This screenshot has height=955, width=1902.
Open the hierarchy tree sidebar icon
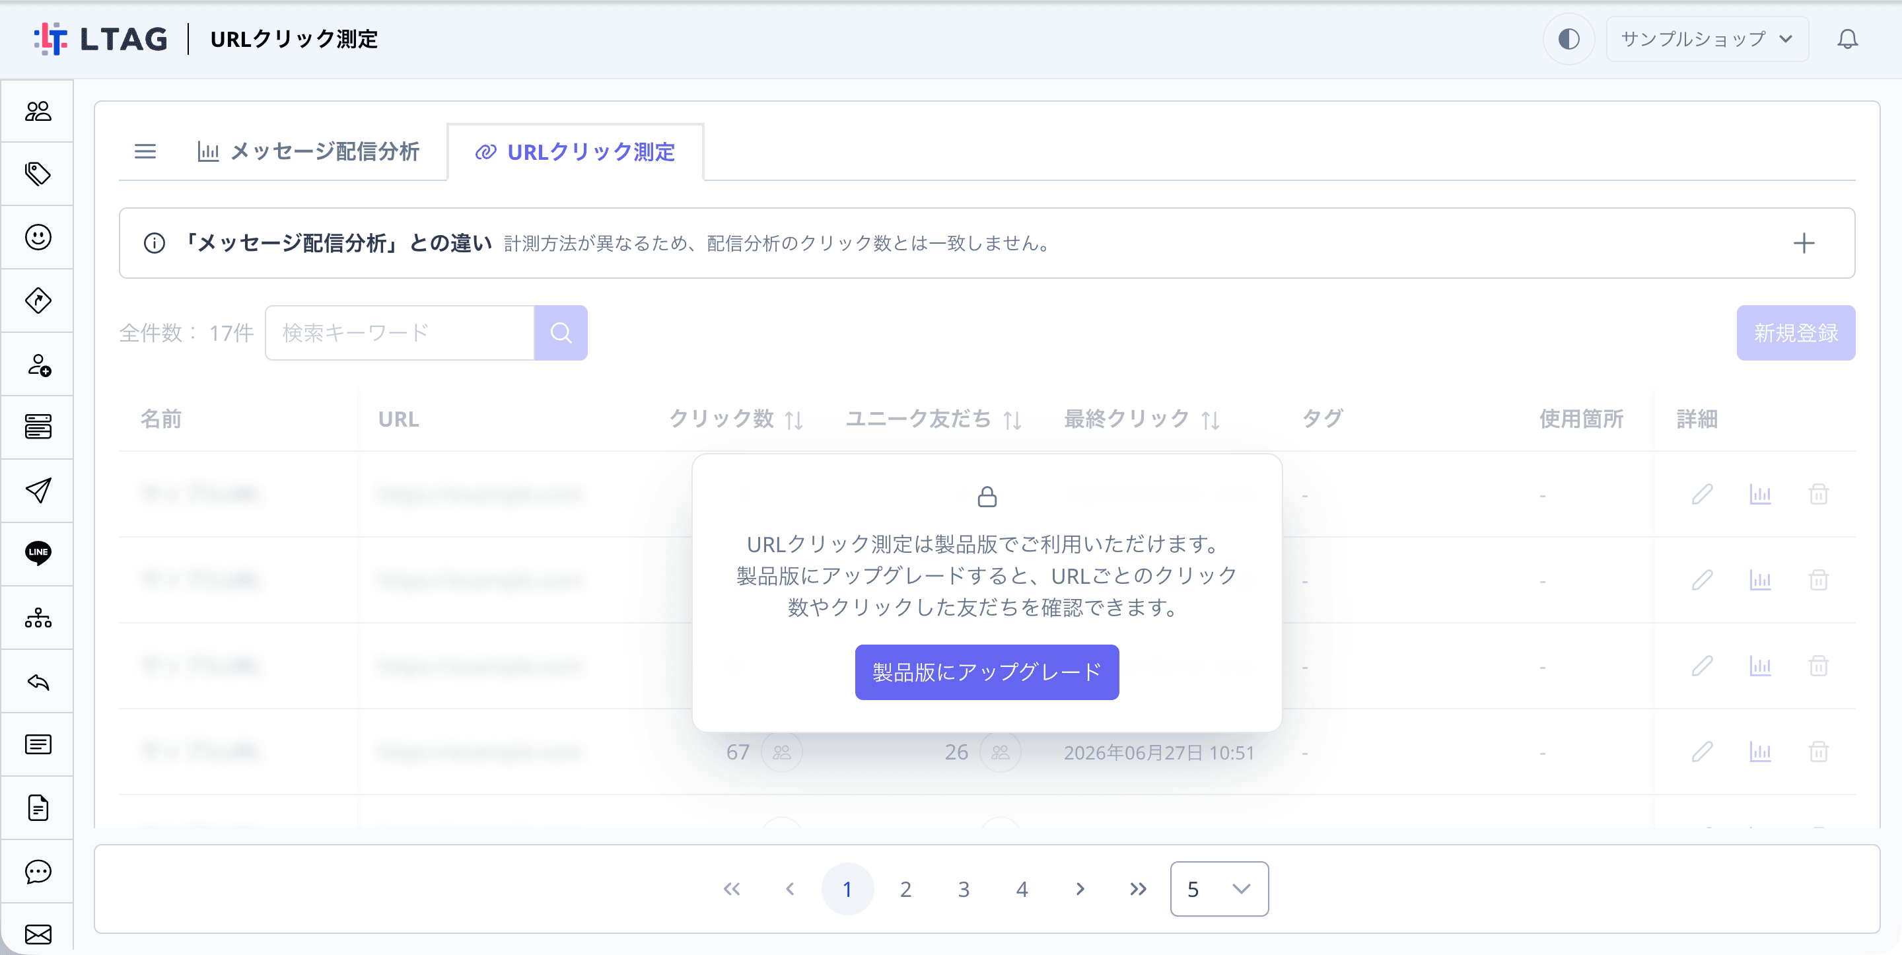[x=38, y=618]
